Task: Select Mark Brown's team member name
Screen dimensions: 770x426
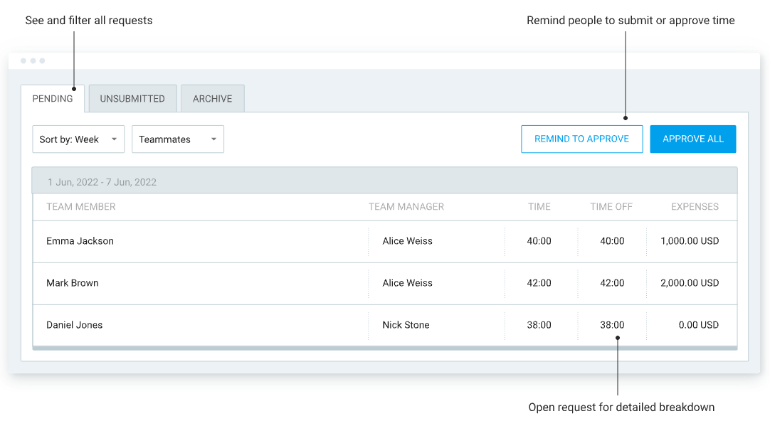Action: pos(73,283)
